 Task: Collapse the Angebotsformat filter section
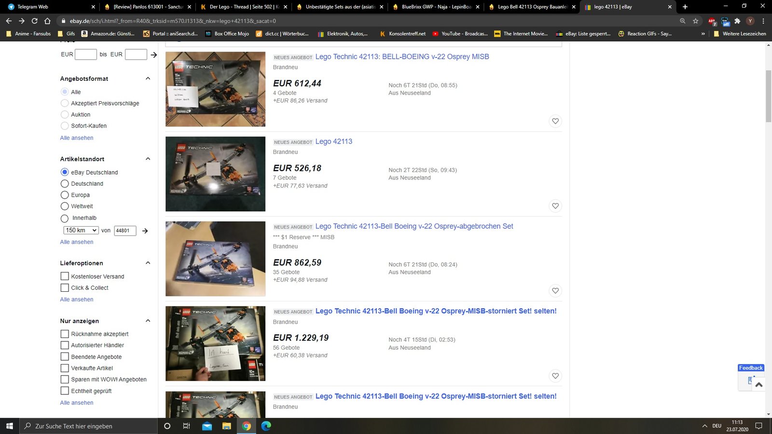(148, 79)
